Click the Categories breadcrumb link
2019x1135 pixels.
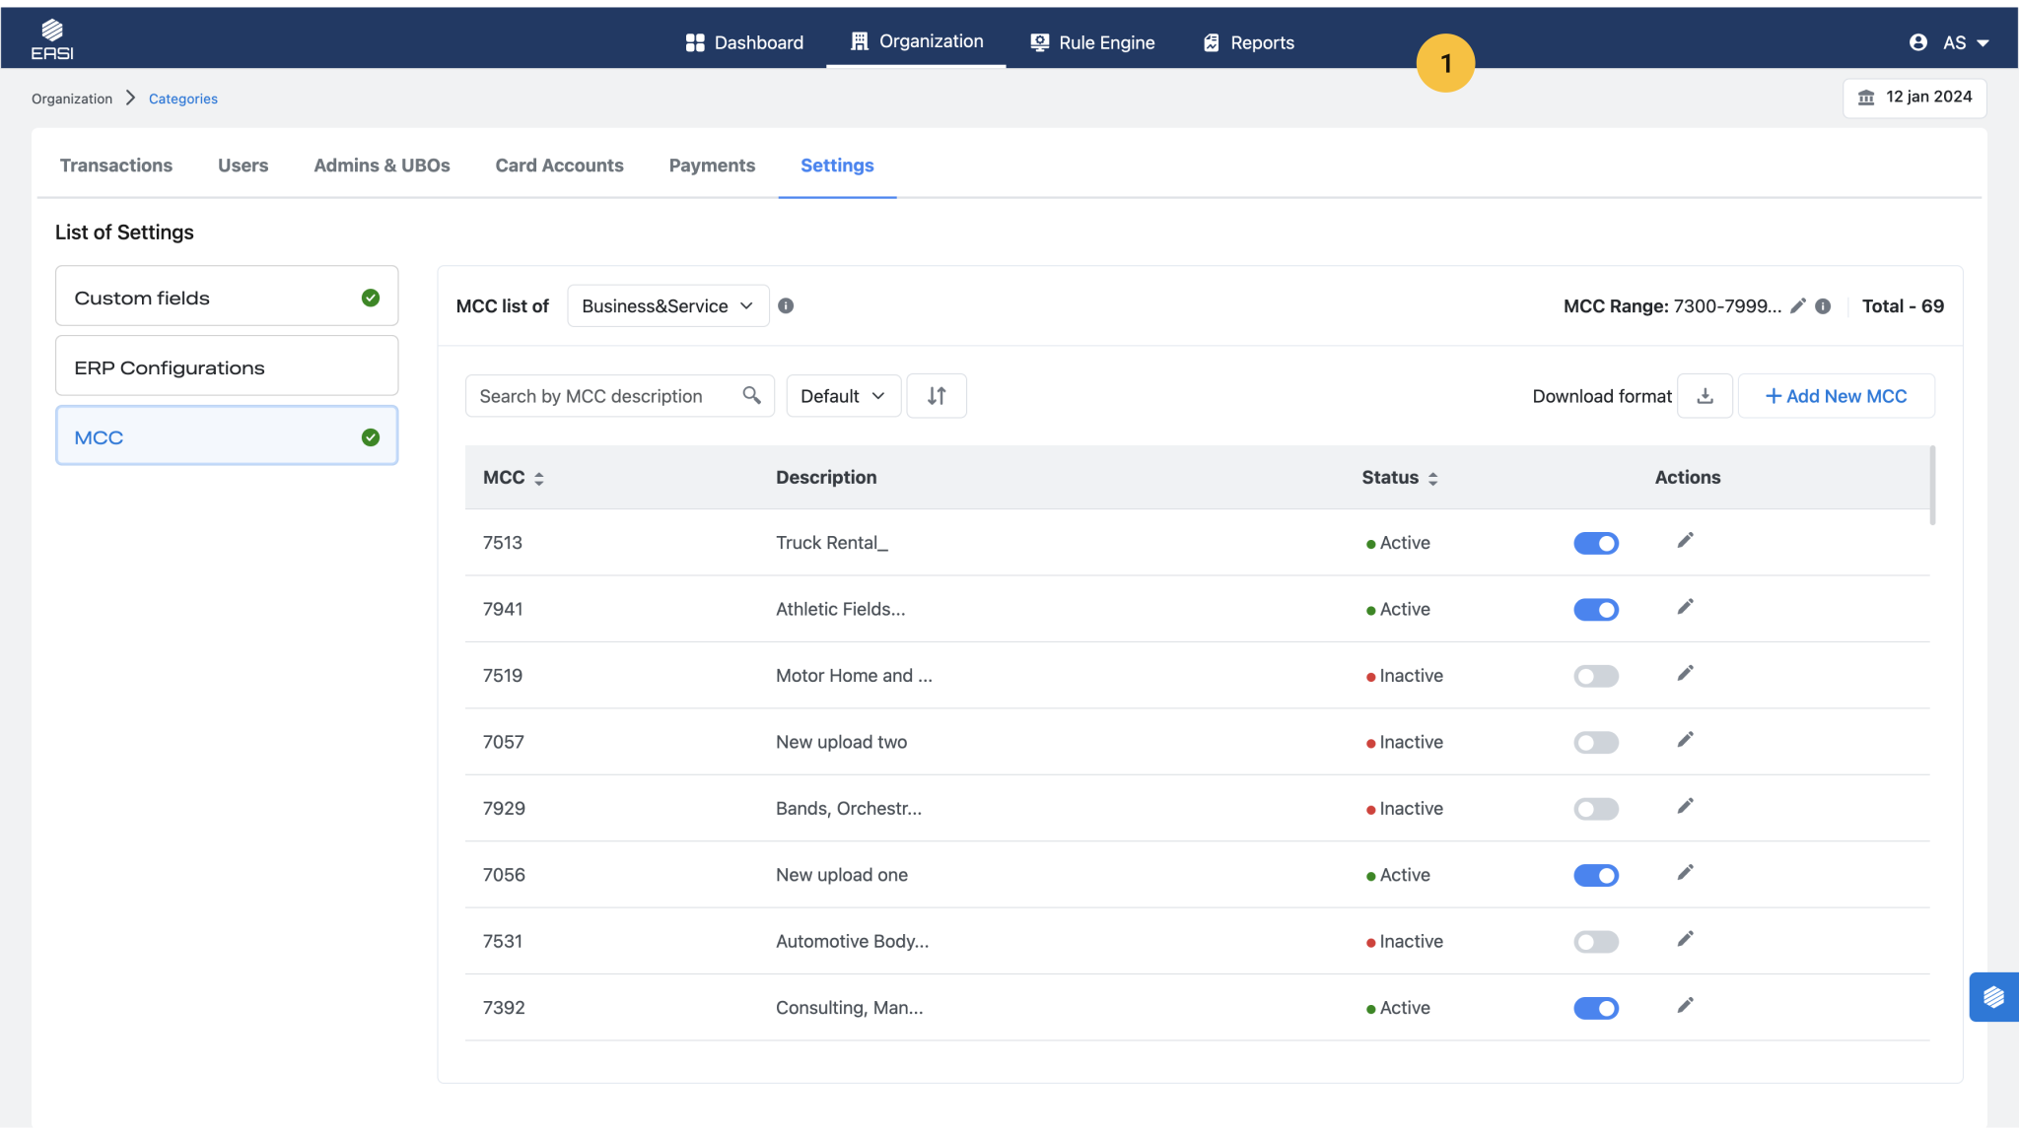(183, 99)
